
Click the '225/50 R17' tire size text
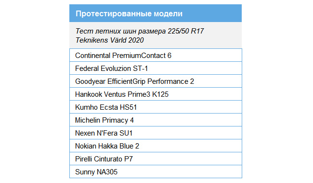[x=186, y=31]
